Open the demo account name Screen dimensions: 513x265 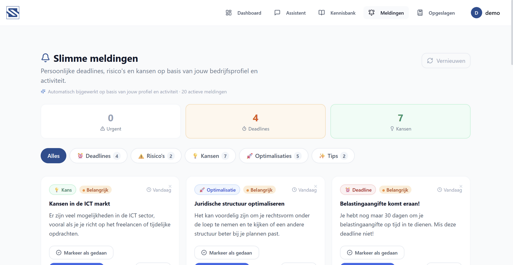tap(492, 13)
